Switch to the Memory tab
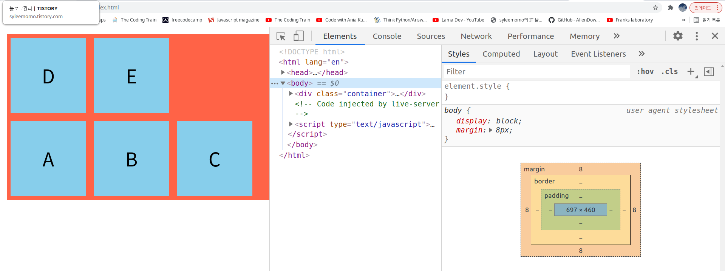The width and height of the screenshot is (725, 271). click(x=584, y=36)
